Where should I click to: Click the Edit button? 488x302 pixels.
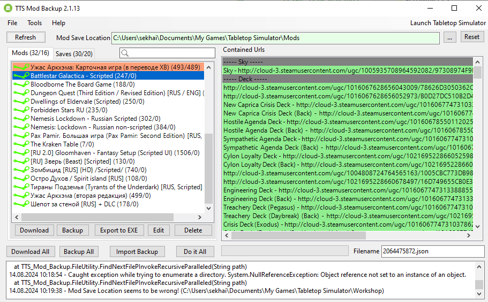coord(159,230)
